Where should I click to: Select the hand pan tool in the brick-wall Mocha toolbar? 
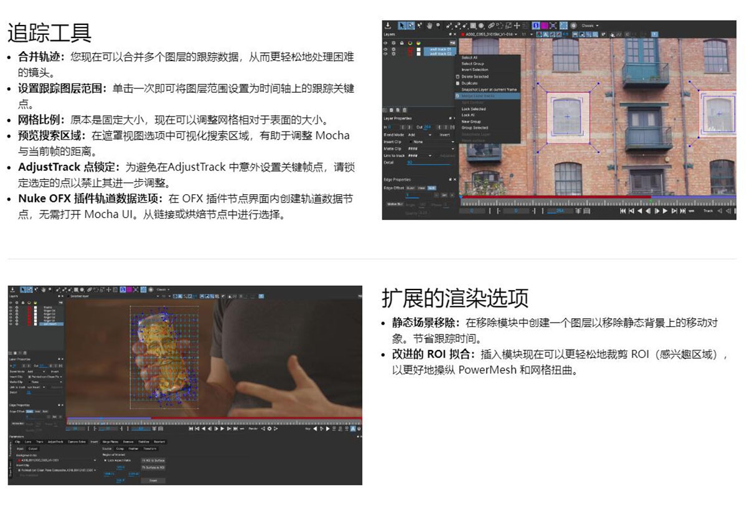(430, 26)
